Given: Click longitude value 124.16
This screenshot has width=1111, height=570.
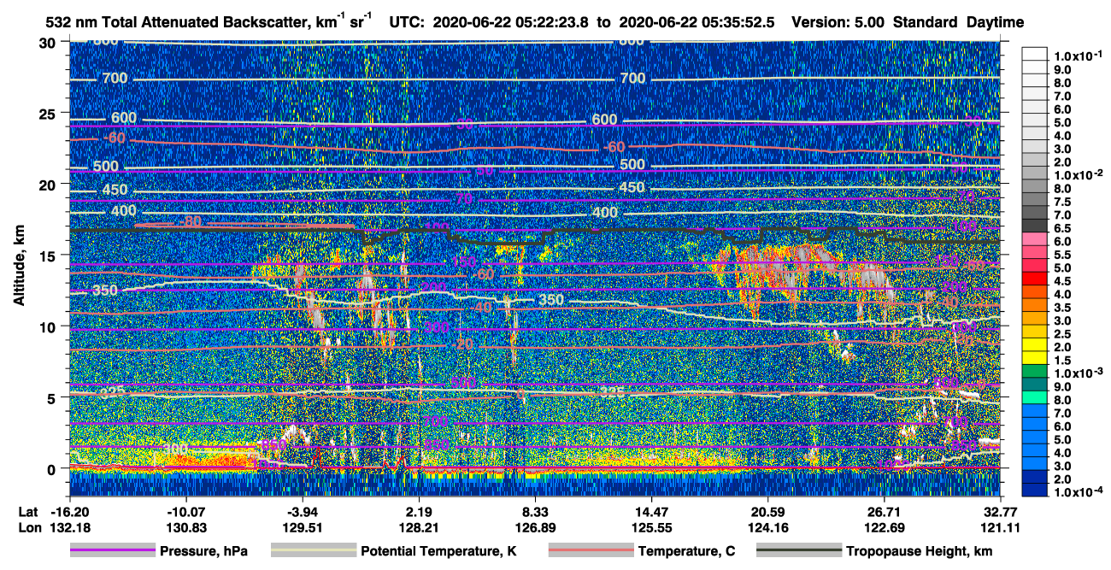Looking at the screenshot, I should (768, 527).
